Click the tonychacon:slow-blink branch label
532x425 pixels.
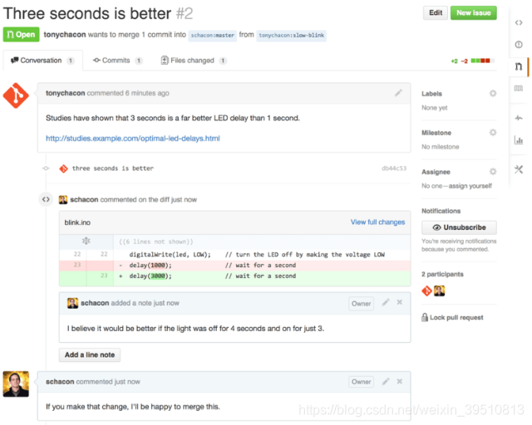[x=291, y=35]
